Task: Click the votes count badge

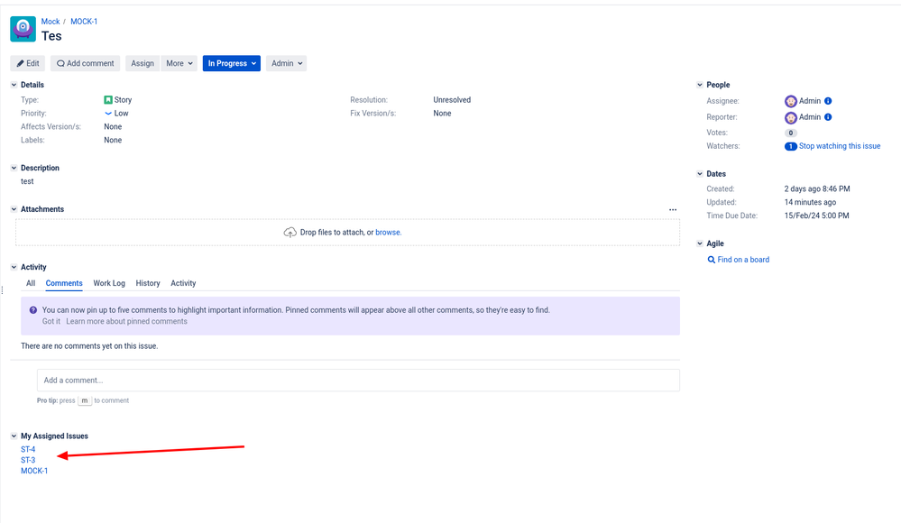Action: 791,133
